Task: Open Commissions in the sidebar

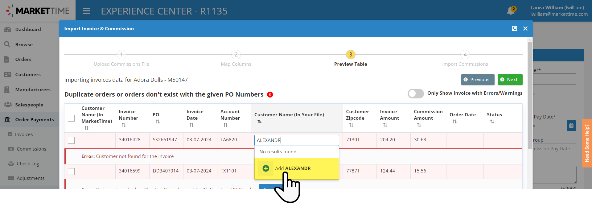Action: (31, 149)
